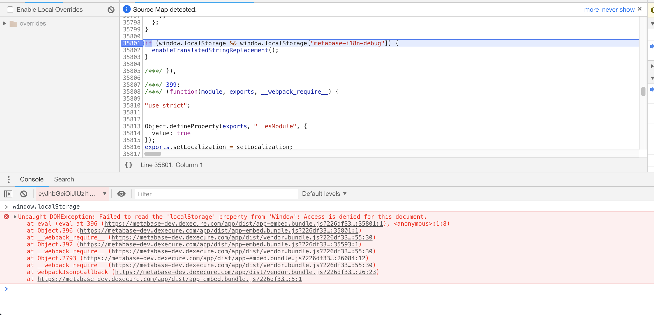The image size is (654, 315).
Task: Click the 'never show' link
Action: (x=618, y=9)
